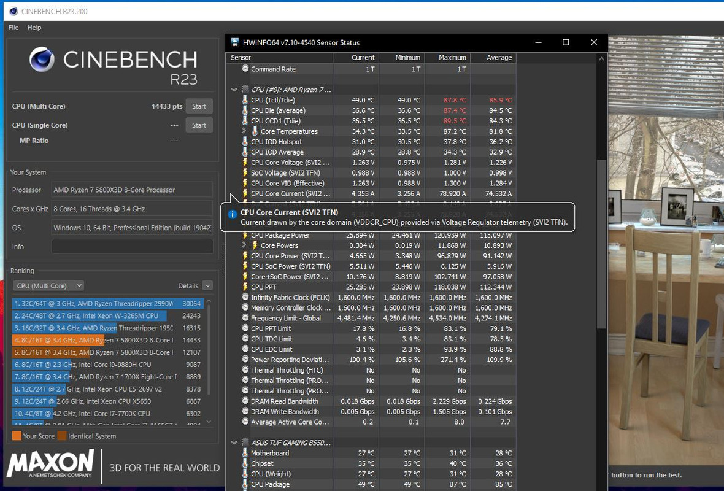This screenshot has width=724, height=491.
Task: Click CPU chip icon in AMD Ryzen 7 group header
Action: 245,90
